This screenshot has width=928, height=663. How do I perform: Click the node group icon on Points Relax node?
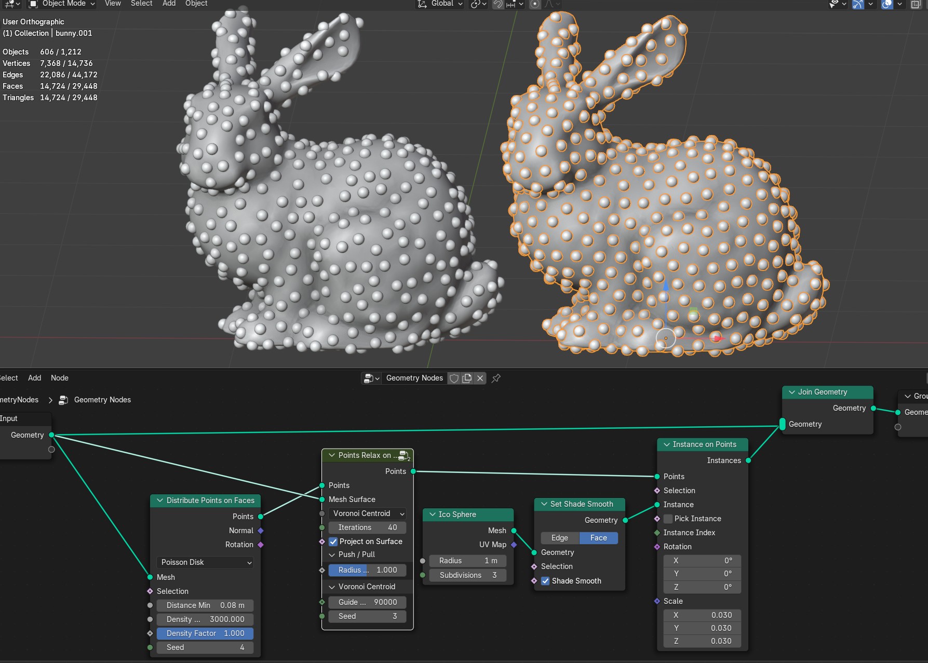point(404,455)
